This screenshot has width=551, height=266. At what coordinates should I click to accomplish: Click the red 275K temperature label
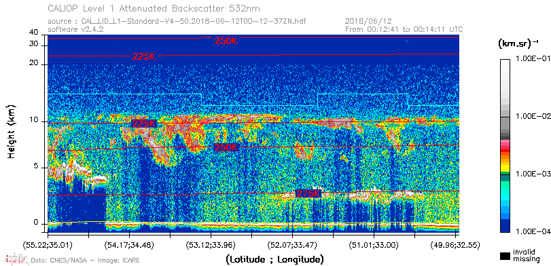coord(308,193)
